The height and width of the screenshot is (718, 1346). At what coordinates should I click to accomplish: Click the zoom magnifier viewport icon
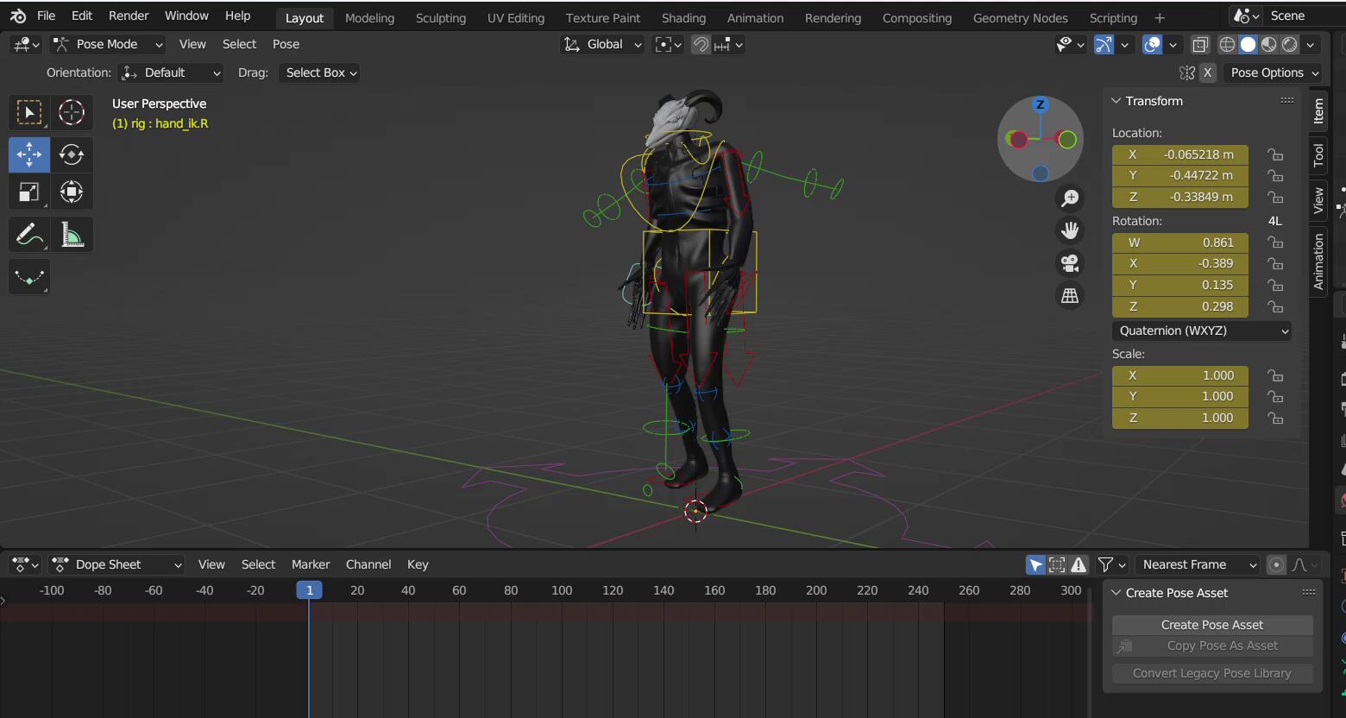tap(1070, 198)
